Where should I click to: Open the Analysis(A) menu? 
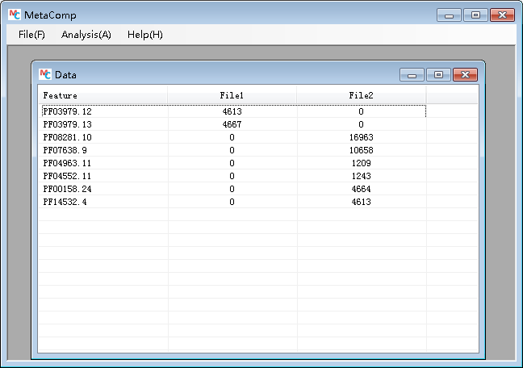(x=86, y=35)
